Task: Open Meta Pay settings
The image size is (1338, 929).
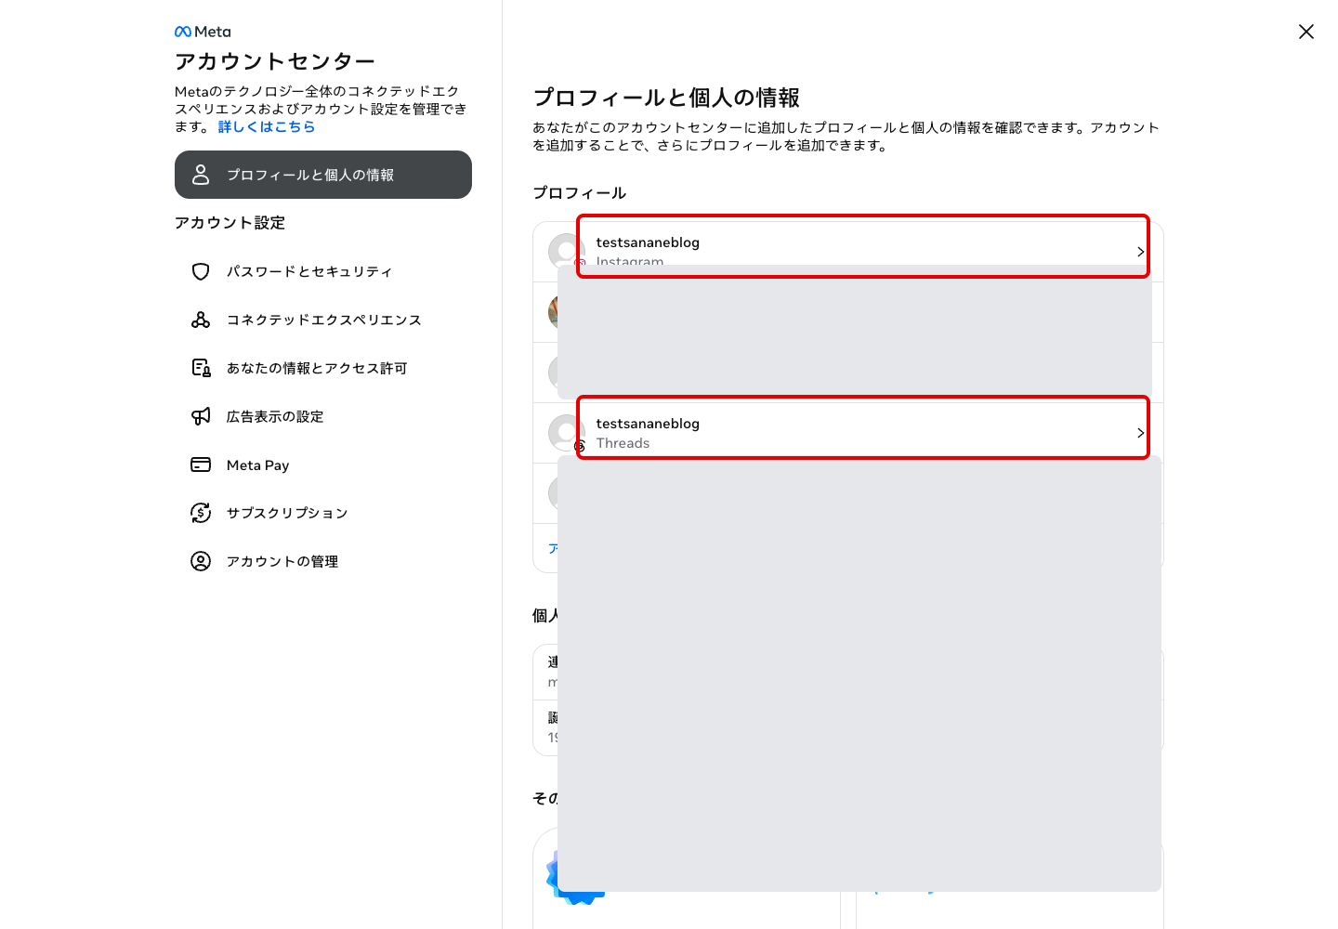Action: [x=323, y=464]
